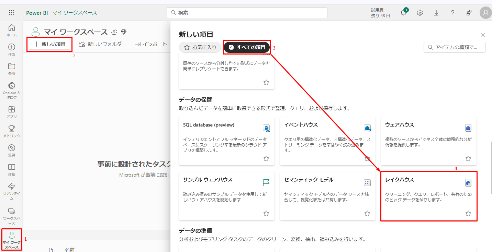Viewport: 492px width, 252px height.
Task: Click the item type filter search box
Action: pos(455,47)
